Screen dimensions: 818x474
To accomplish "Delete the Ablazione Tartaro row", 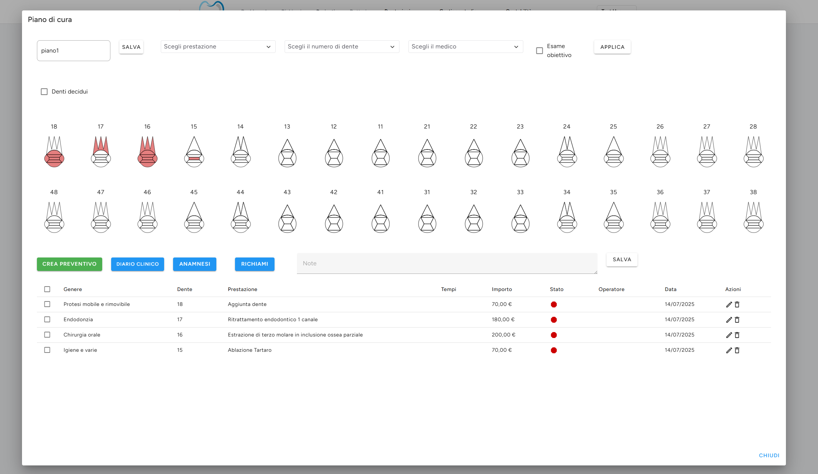I will [x=737, y=350].
